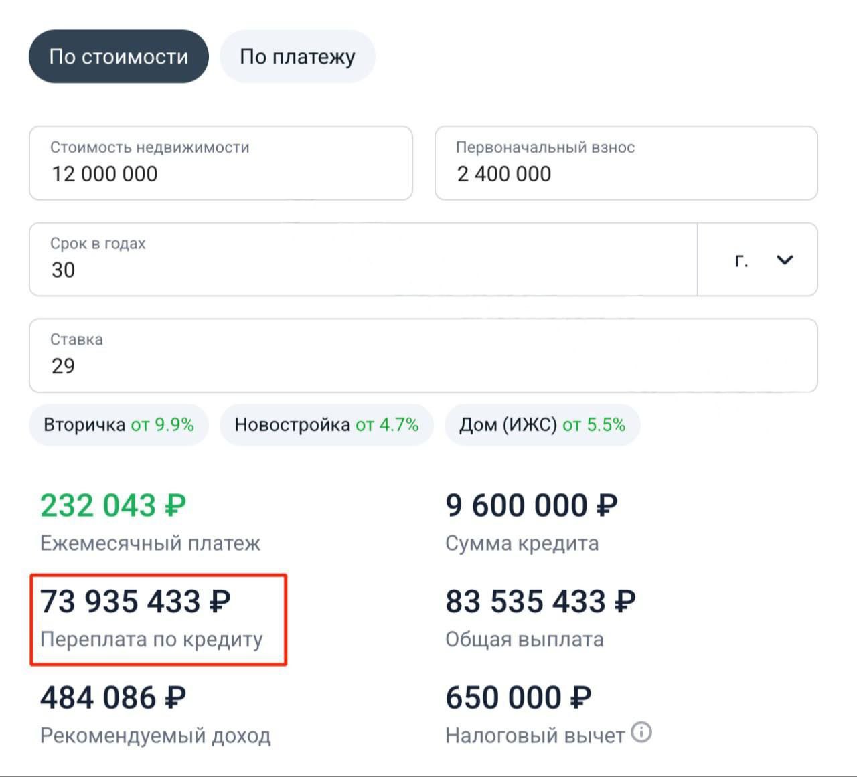Viewport: 857px width, 777px height.
Task: Apply the Новостройка от 4.7% rate chip
Action: (x=326, y=425)
